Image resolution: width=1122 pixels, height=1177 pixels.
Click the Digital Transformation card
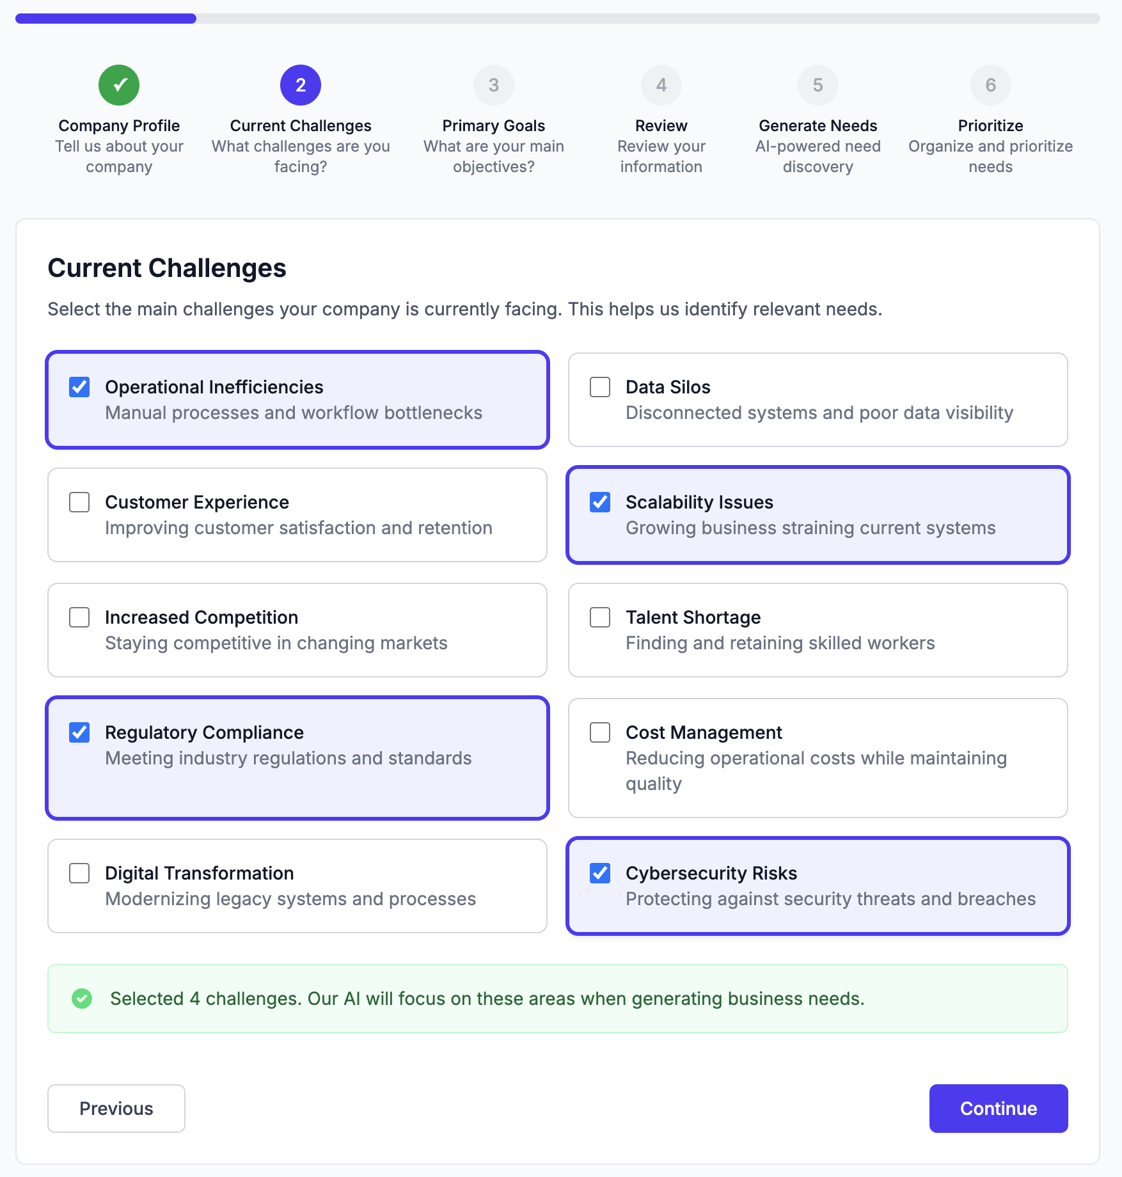click(297, 886)
